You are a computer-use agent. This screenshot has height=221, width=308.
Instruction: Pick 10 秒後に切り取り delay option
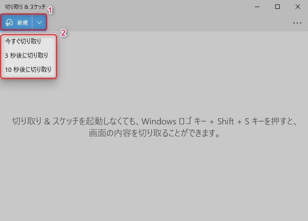point(29,70)
